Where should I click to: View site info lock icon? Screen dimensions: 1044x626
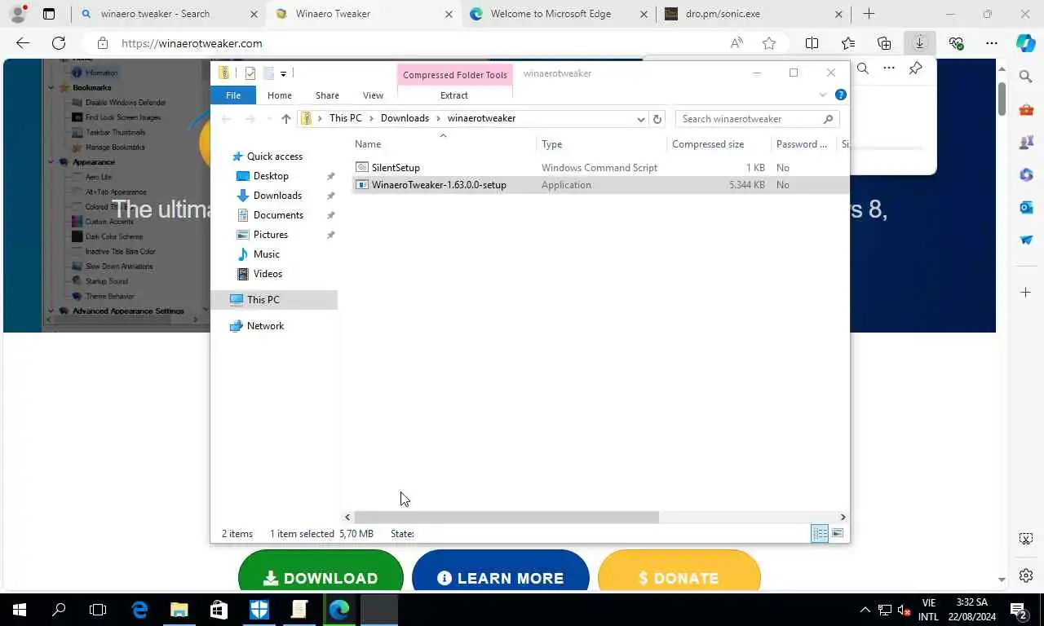(x=102, y=43)
